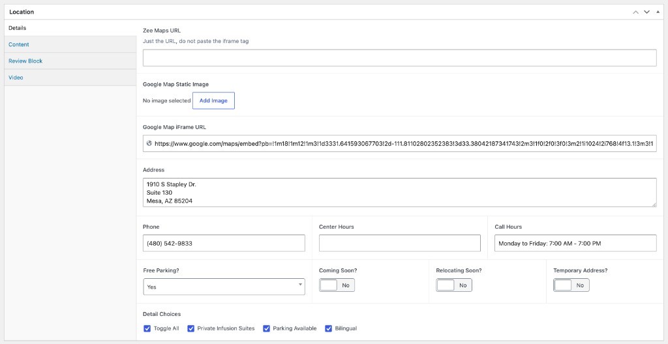
Task: Click the Location panel title
Action: tap(22, 12)
